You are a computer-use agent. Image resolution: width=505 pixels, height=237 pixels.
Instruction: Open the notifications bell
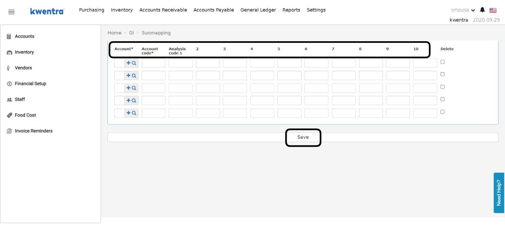point(482,10)
